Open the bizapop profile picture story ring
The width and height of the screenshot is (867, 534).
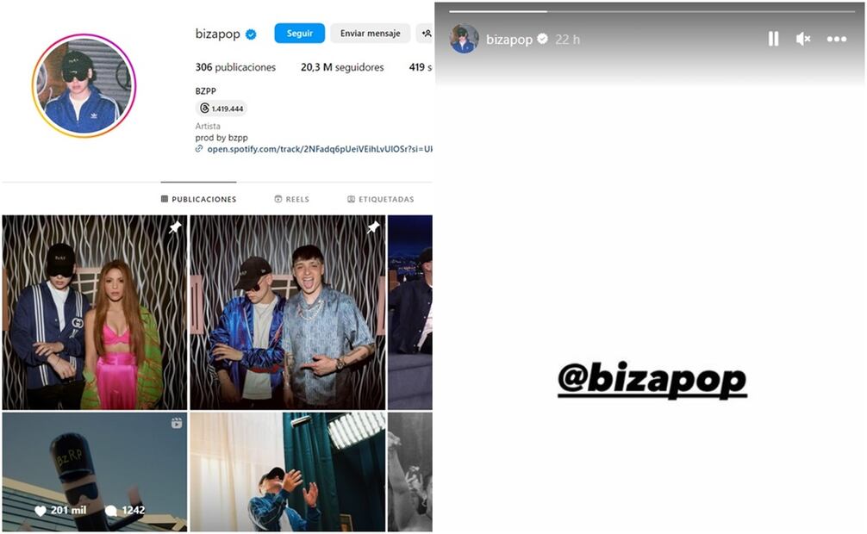84,85
